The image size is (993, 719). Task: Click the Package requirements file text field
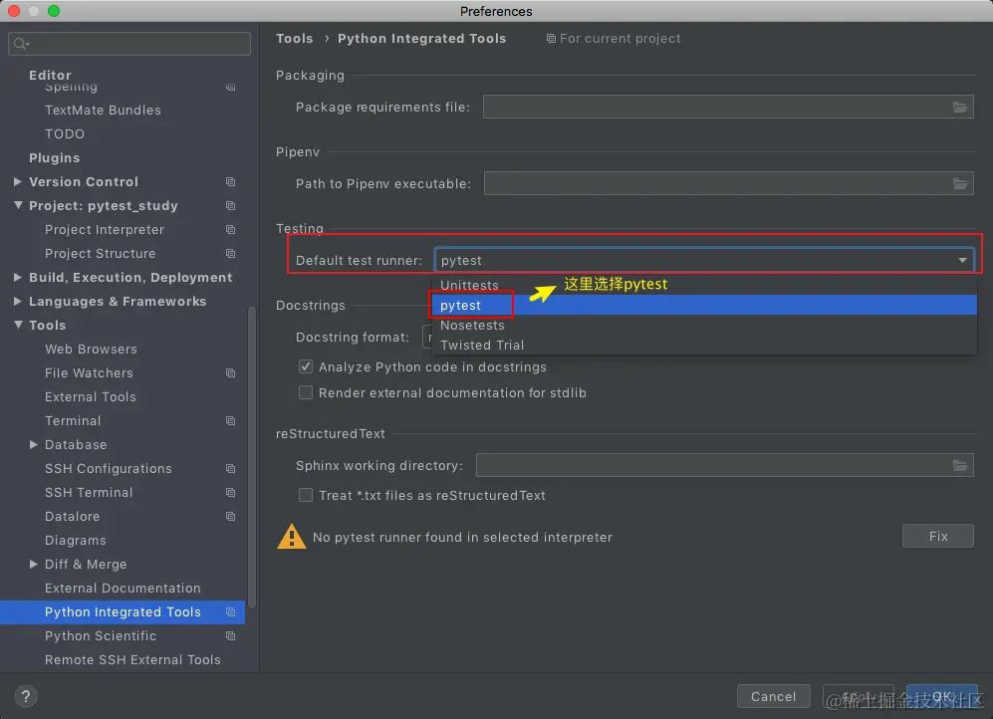[x=728, y=107]
